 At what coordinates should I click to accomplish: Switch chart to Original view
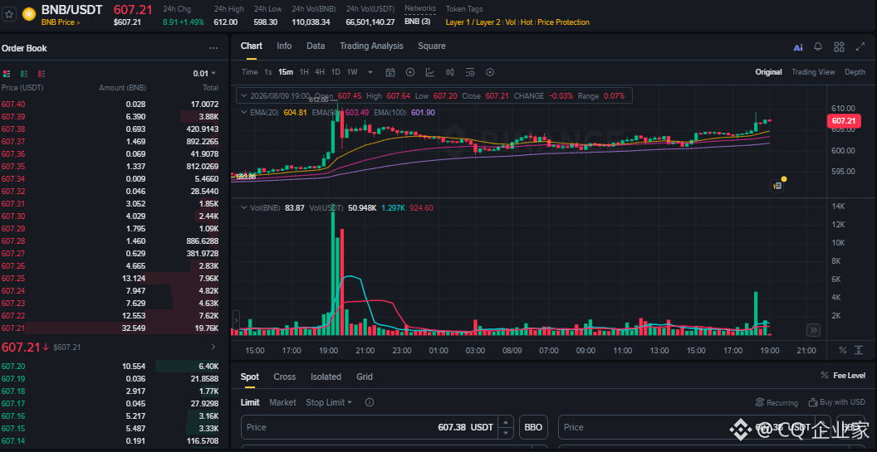coord(768,72)
